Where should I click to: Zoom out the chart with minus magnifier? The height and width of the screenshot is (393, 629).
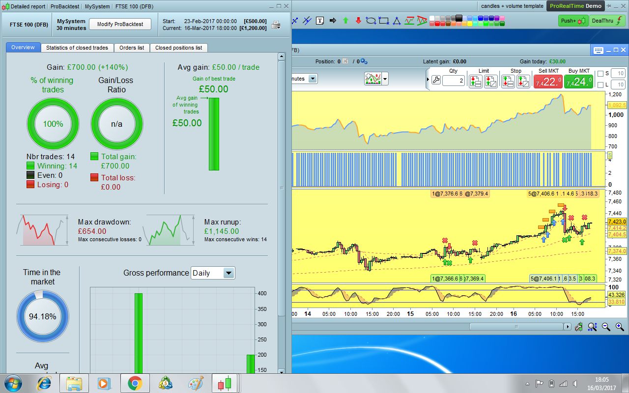click(606, 327)
